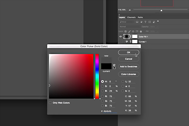This screenshot has height=126, width=189.
Task: Click the L value field 32
Action: point(132,82)
